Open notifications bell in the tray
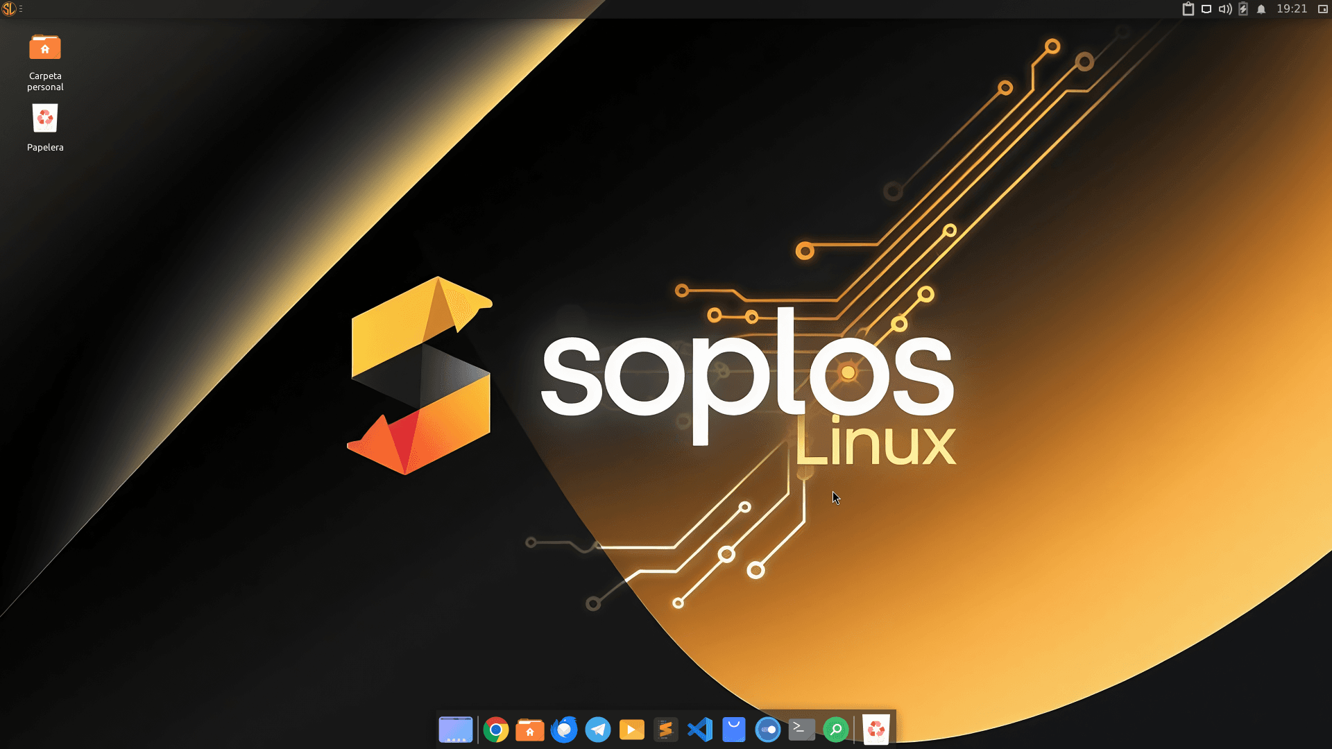Viewport: 1332px width, 749px height. tap(1261, 9)
